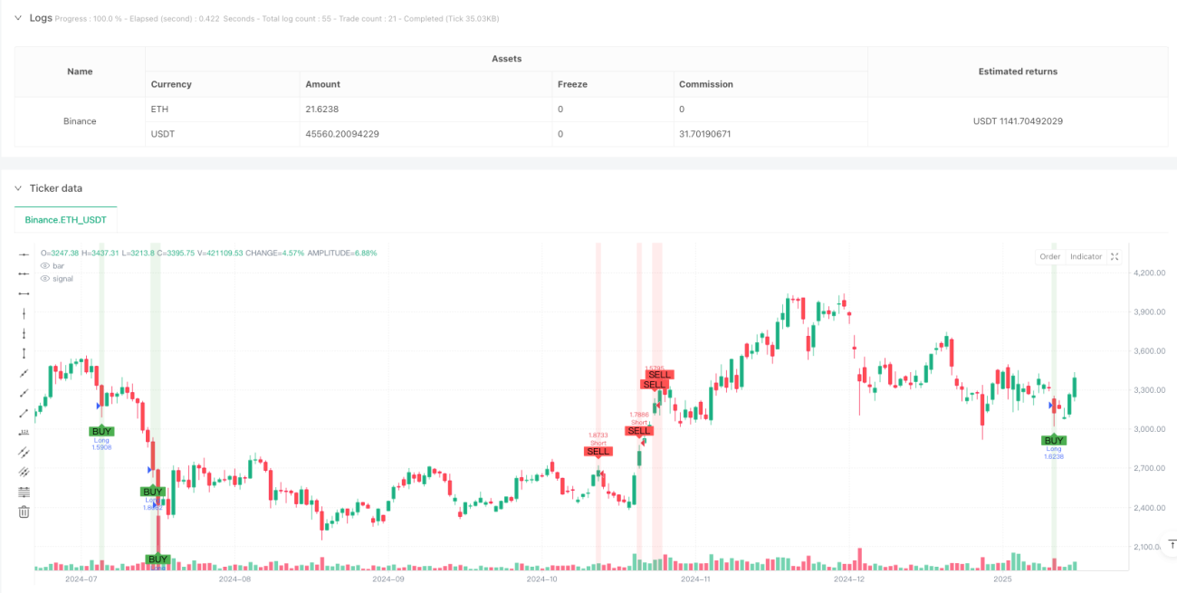Click the 2024-11 date axis label
This screenshot has width=1177, height=593.
(x=695, y=578)
